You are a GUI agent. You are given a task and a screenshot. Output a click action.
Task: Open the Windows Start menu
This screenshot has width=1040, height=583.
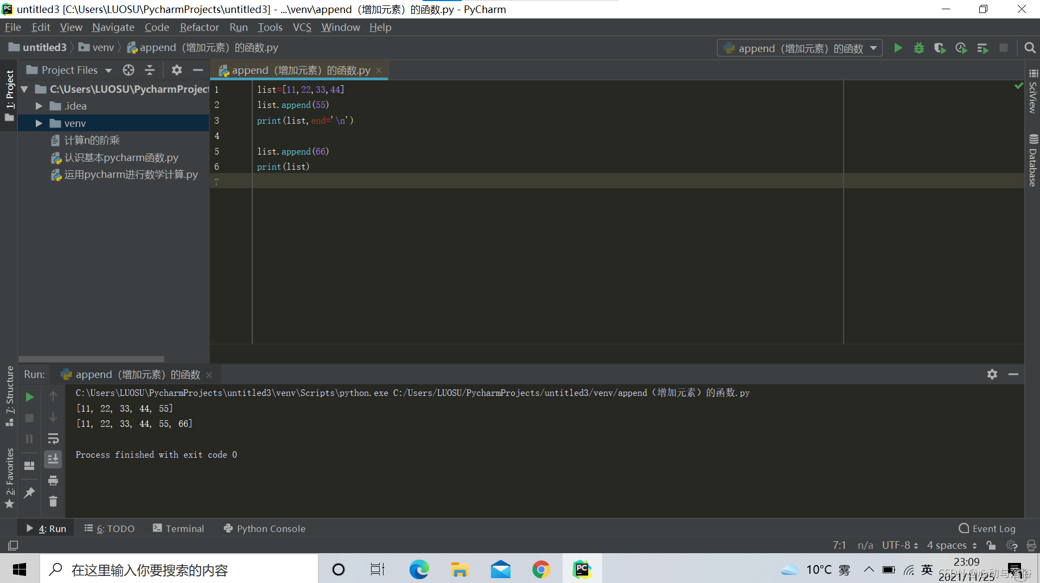(x=20, y=569)
